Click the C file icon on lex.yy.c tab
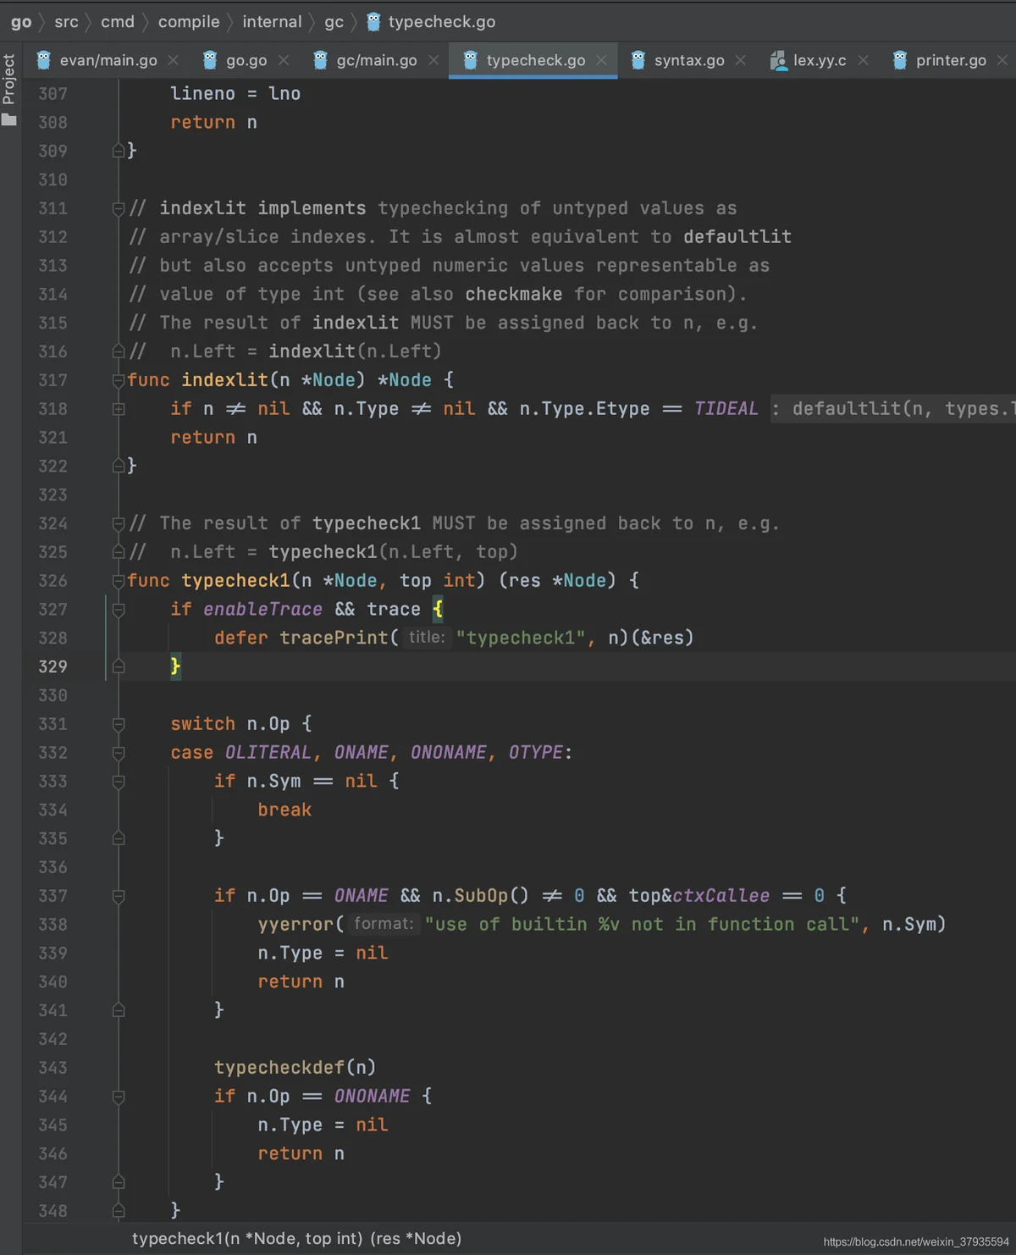 click(x=778, y=60)
